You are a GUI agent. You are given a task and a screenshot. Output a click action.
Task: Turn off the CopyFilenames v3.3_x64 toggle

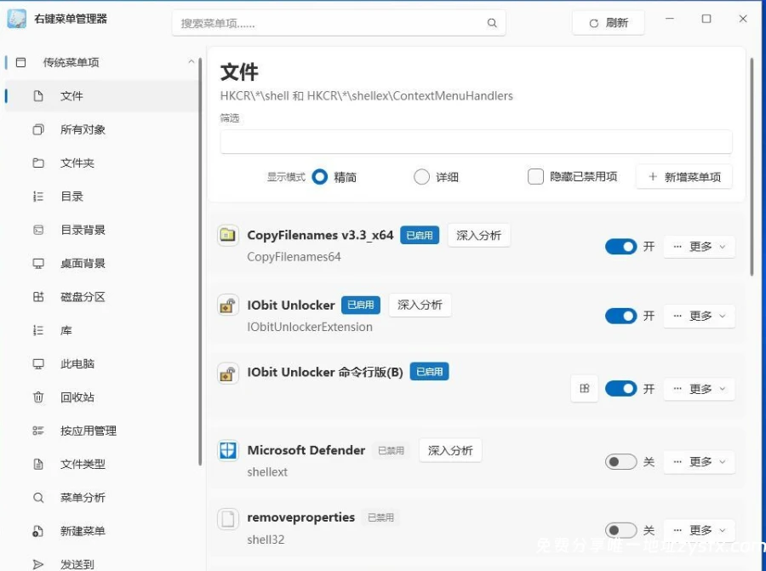pyautogui.click(x=621, y=247)
